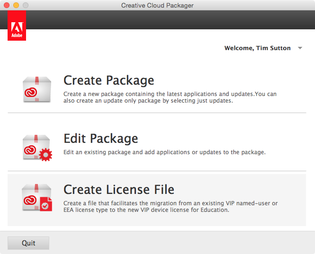Open the Create Package heading
315x254 pixels.
pos(108,80)
